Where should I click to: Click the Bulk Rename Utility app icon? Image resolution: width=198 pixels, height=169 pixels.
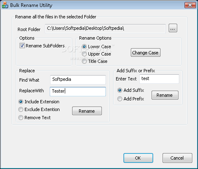(5, 5)
